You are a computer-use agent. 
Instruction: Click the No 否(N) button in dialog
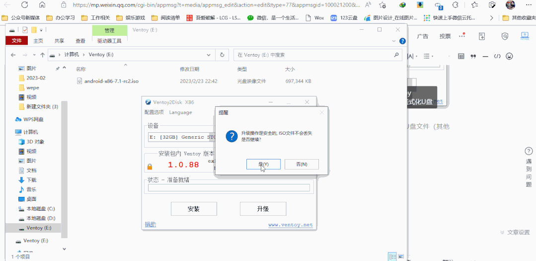302,164
